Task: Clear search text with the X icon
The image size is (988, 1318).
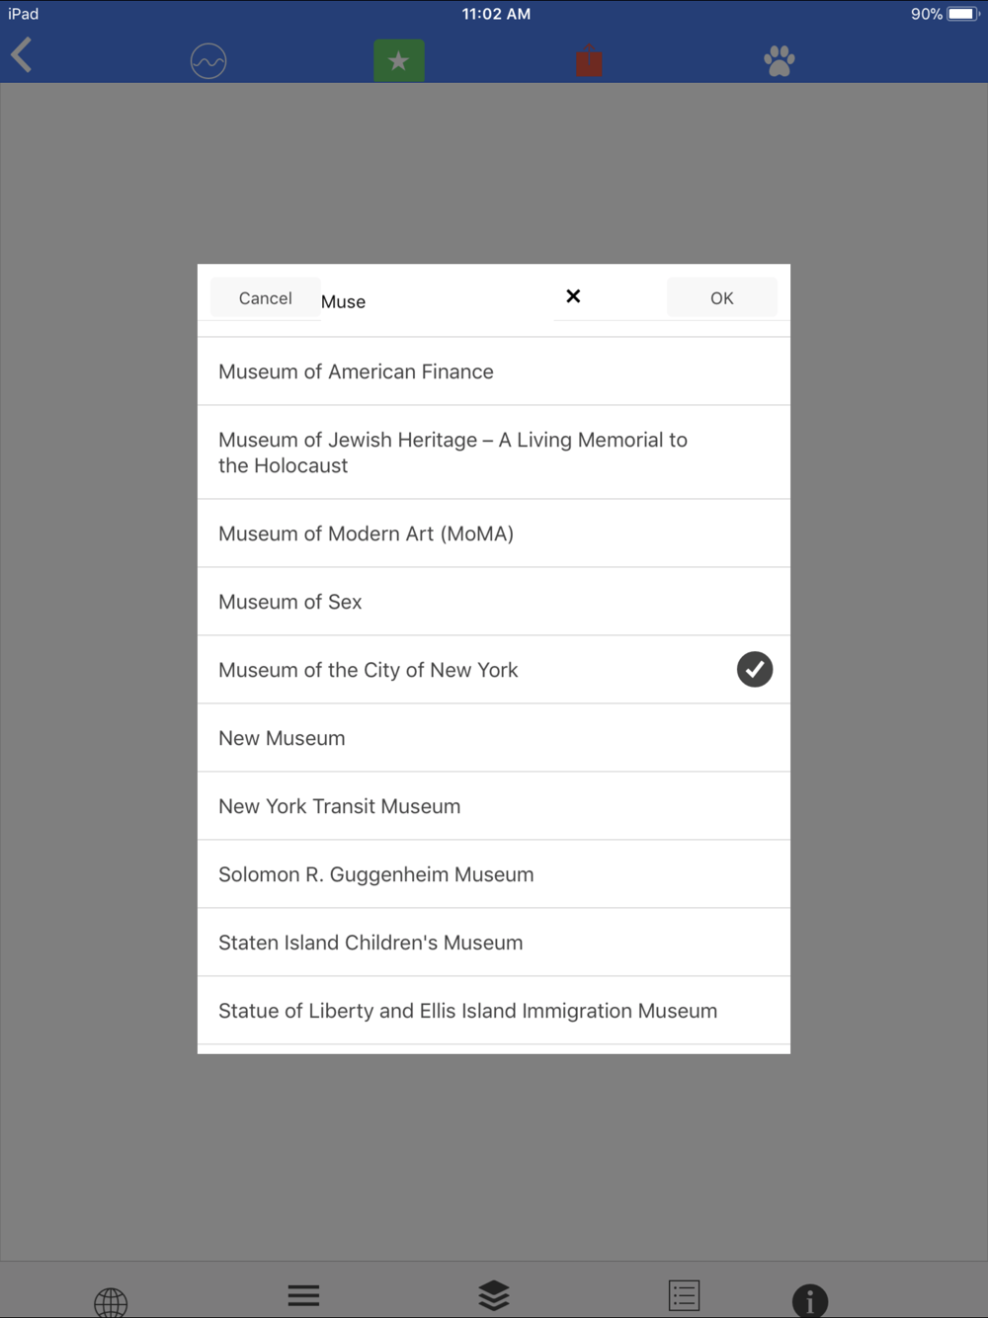Action: click(573, 296)
